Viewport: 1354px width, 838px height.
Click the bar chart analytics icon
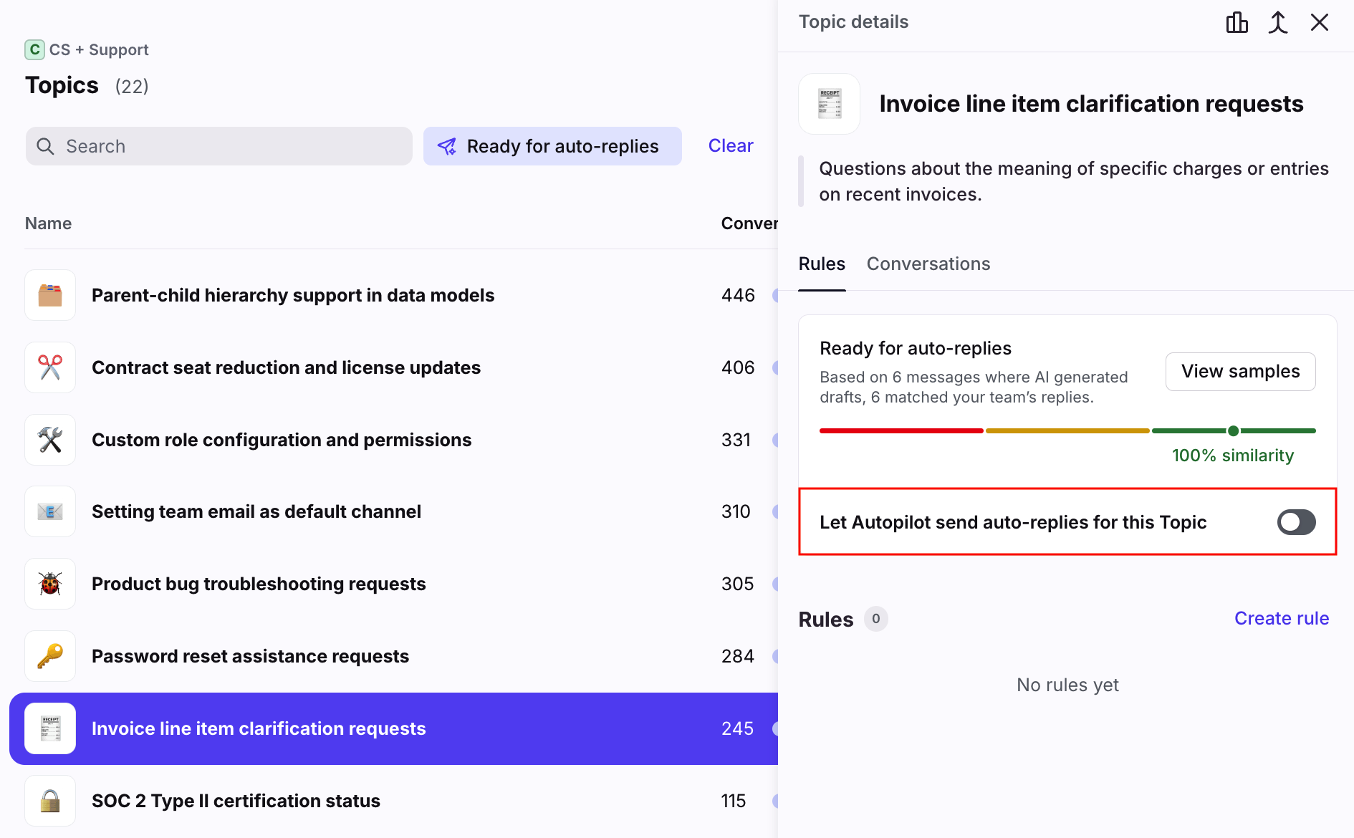(x=1237, y=23)
